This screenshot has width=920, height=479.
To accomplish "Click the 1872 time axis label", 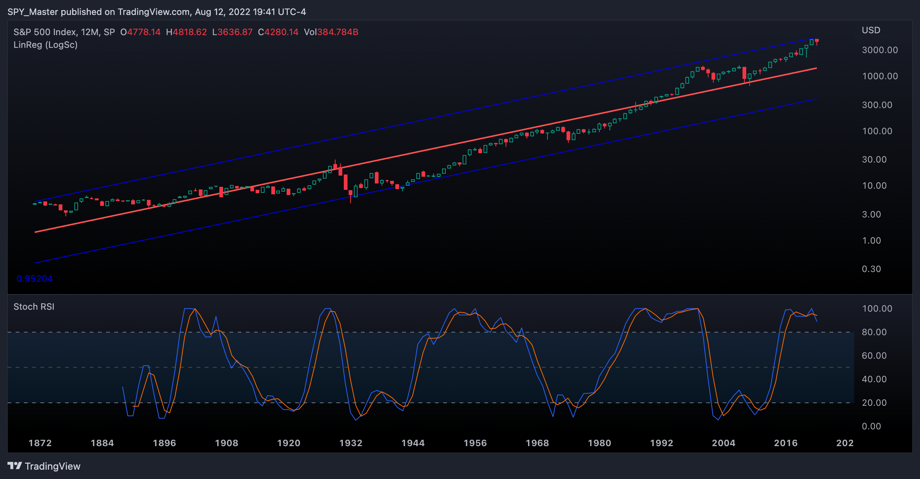I will (40, 443).
